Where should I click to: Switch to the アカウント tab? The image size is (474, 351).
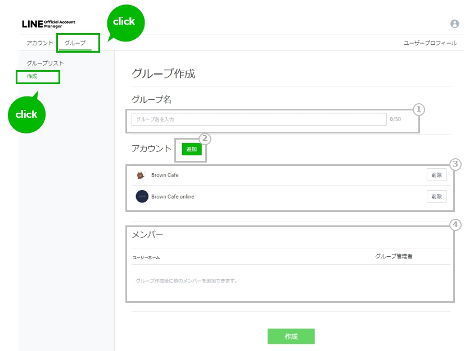click(39, 43)
